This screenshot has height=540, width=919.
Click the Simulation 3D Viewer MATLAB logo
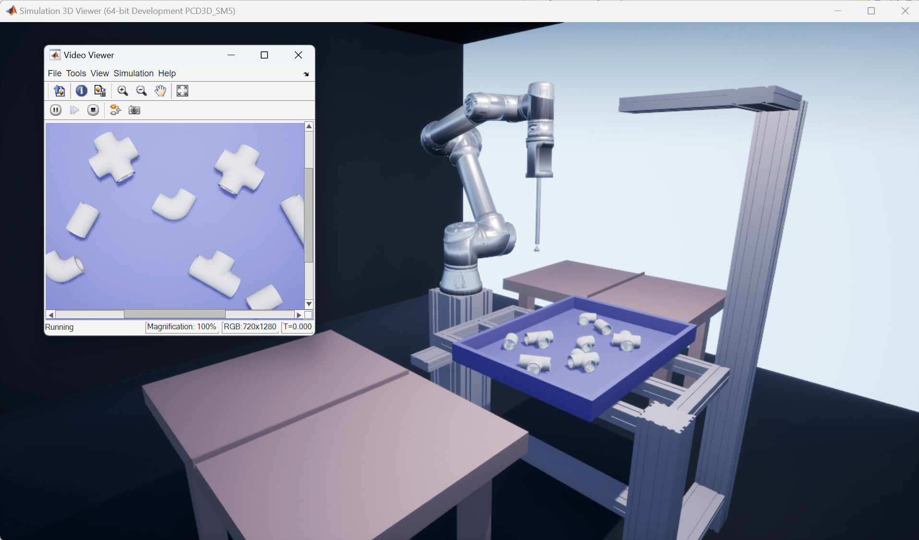pyautogui.click(x=11, y=11)
